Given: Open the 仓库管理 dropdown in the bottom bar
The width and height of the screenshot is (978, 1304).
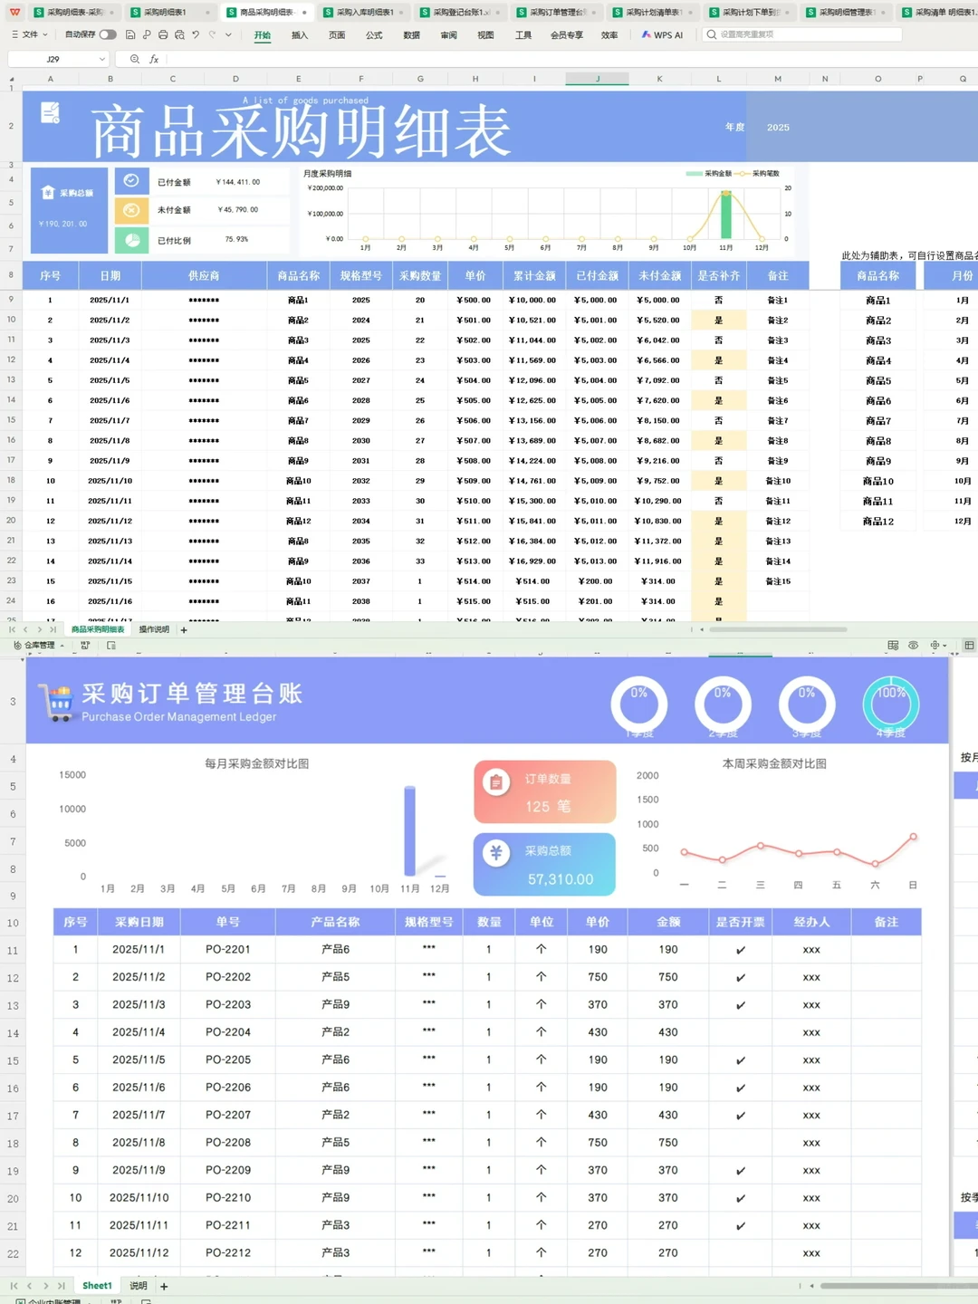Looking at the screenshot, I should coord(38,645).
